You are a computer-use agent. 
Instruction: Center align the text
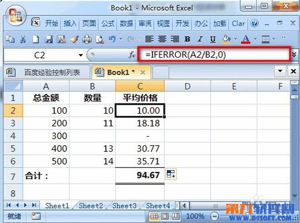point(162,39)
